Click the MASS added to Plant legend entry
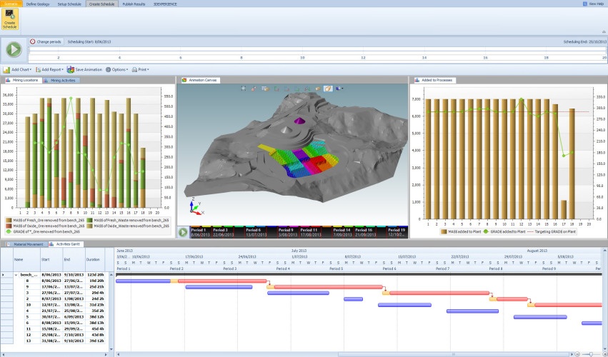The height and width of the screenshot is (357, 608). coord(461,231)
